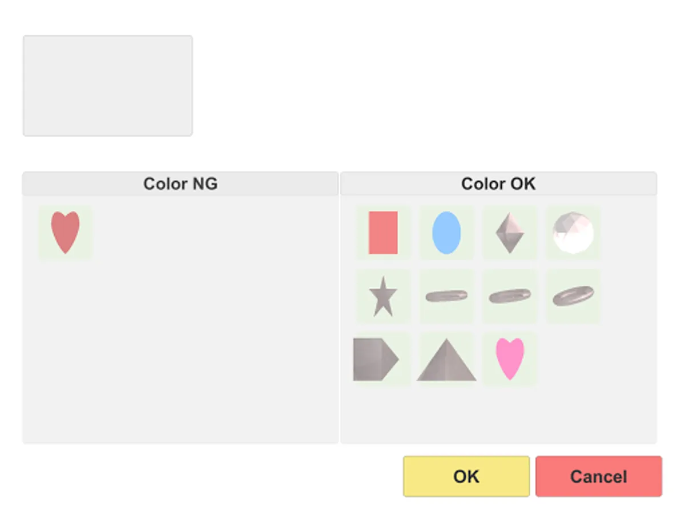The width and height of the screenshot is (685, 513).
Task: Select the rightmost tilted torus ring
Action: pos(573,296)
